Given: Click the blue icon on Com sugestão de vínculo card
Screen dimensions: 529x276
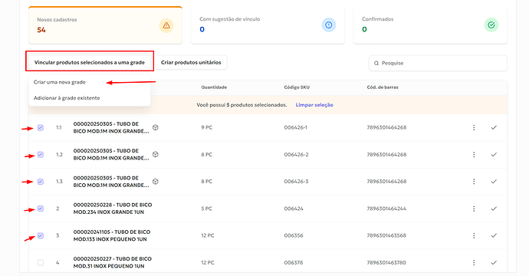Looking at the screenshot, I should [329, 25].
